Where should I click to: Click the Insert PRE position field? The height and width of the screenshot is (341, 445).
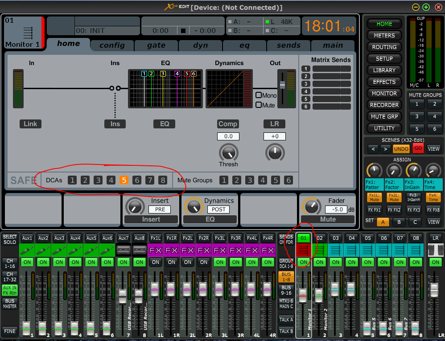point(160,210)
